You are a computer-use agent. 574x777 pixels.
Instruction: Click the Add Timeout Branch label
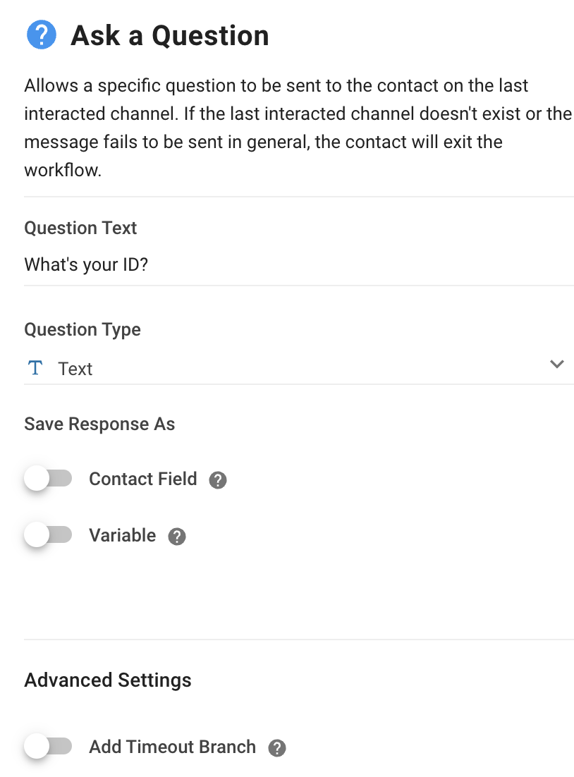pos(173,747)
